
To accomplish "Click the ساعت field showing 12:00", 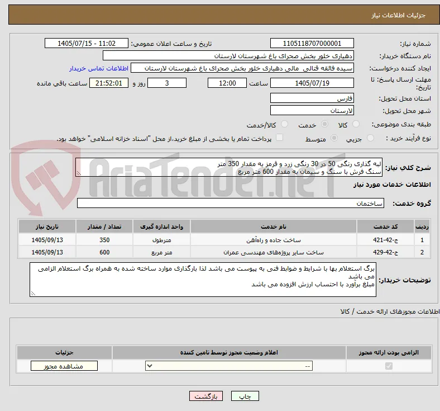I will pyautogui.click(x=227, y=83).
